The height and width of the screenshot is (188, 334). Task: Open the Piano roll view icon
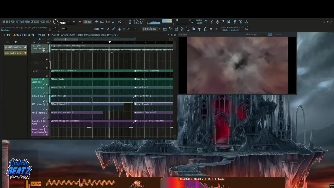[171, 29]
